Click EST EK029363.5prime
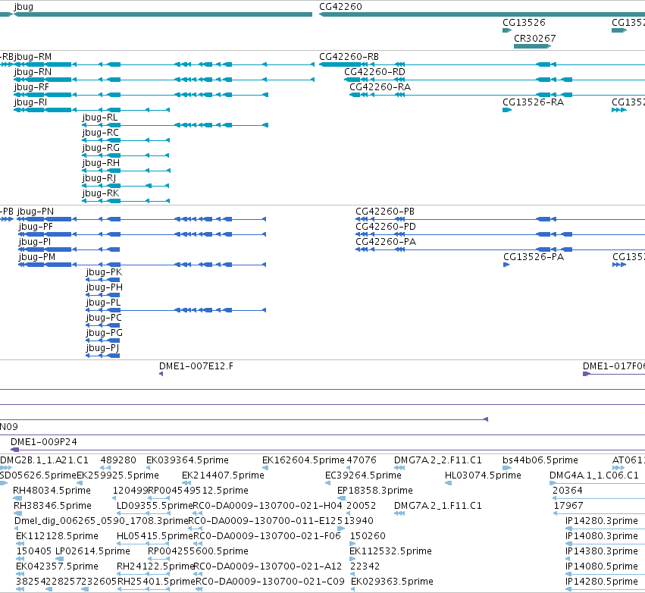Image resolution: width=645 pixels, height=593 pixels. click(x=392, y=582)
